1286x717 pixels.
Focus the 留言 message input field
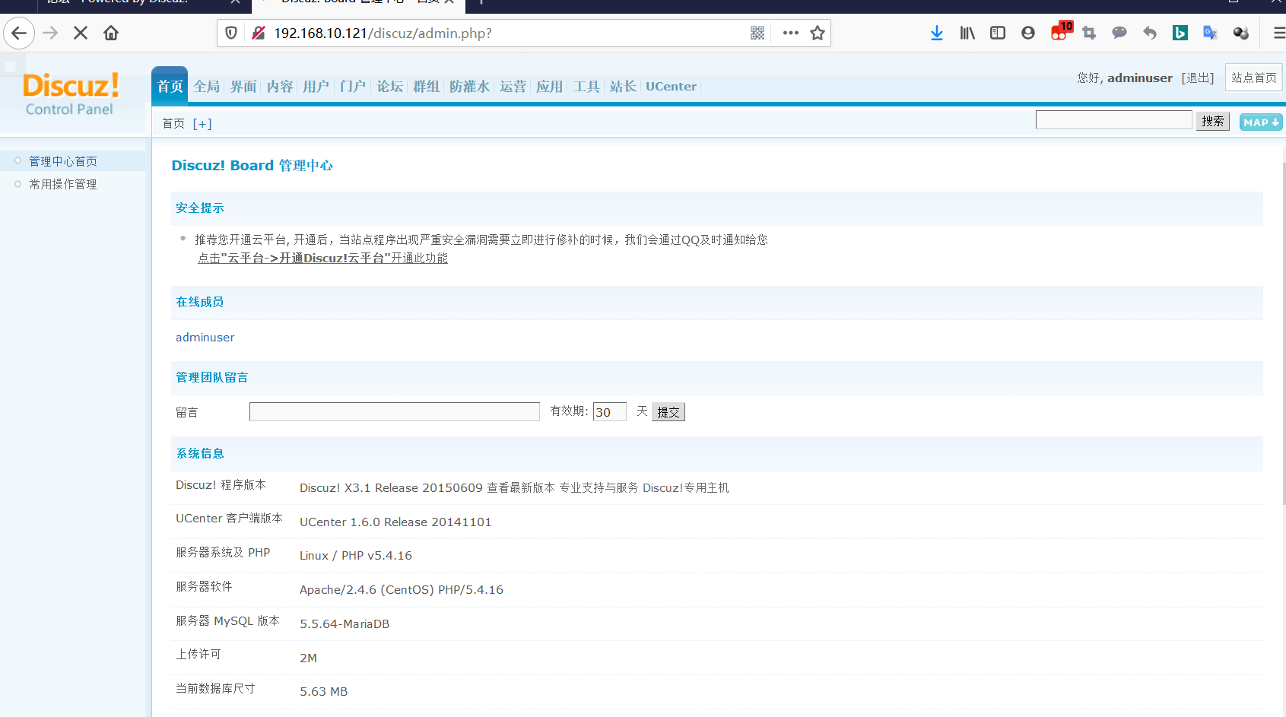click(395, 412)
